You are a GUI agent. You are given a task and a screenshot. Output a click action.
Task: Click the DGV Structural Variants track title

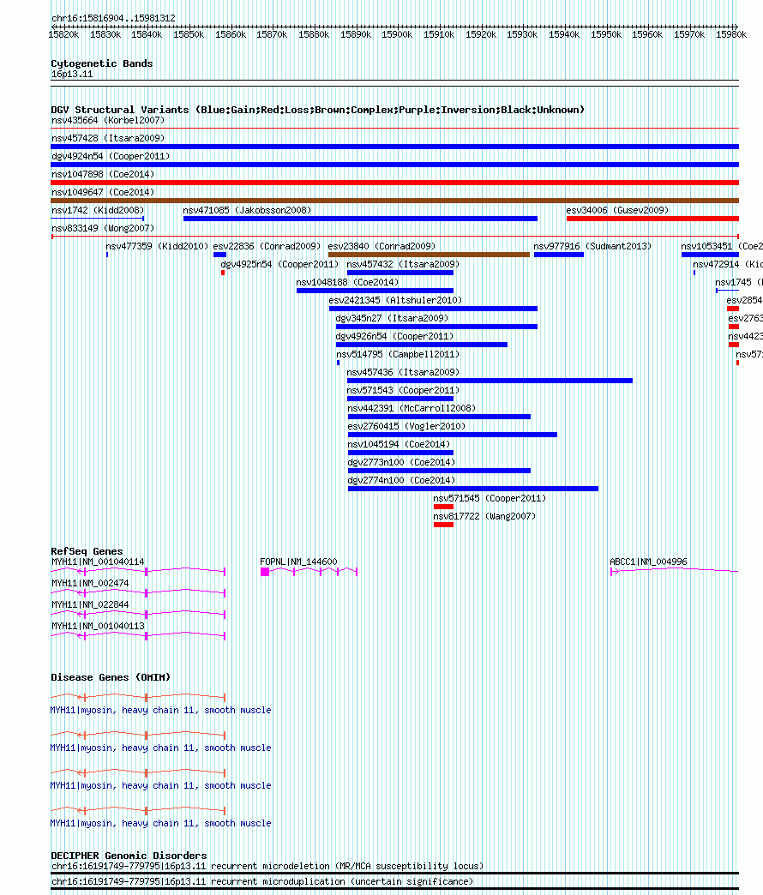tap(317, 110)
